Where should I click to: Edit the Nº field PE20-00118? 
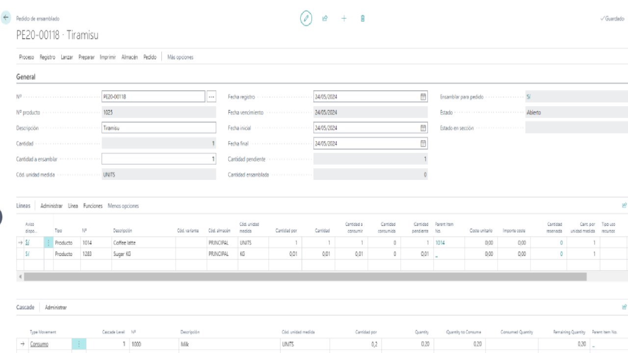[x=154, y=97]
